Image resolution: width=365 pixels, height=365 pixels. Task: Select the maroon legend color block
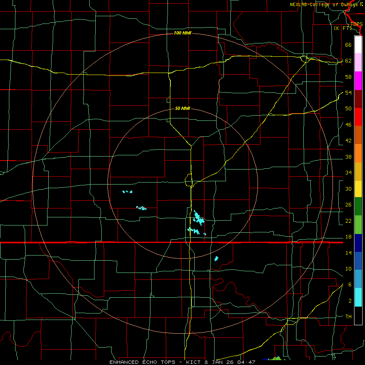[x=358, y=99]
